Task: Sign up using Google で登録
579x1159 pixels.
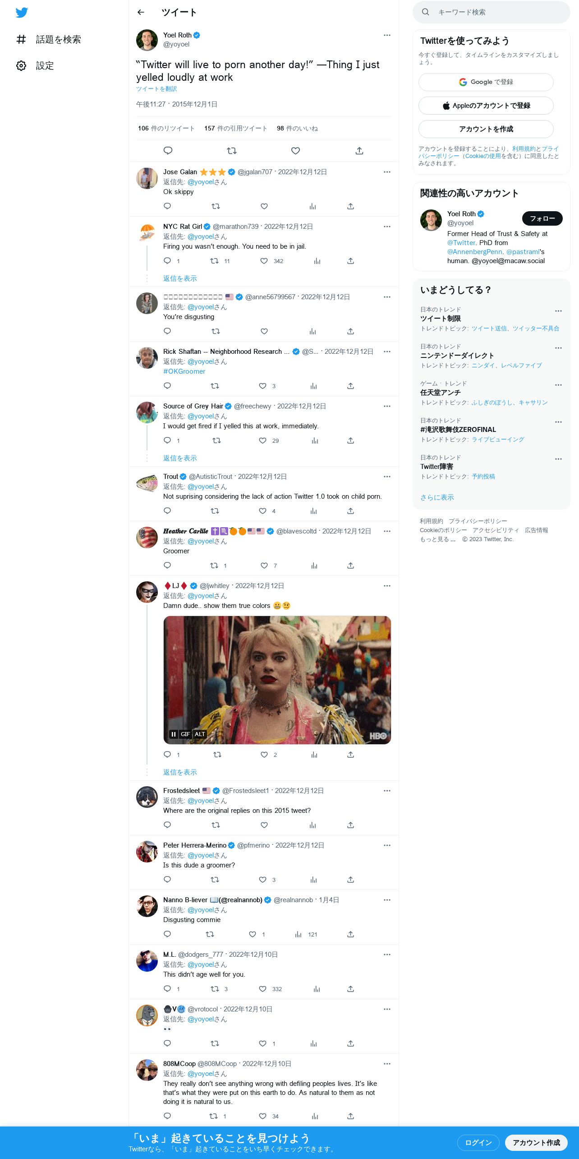Action: (x=486, y=82)
